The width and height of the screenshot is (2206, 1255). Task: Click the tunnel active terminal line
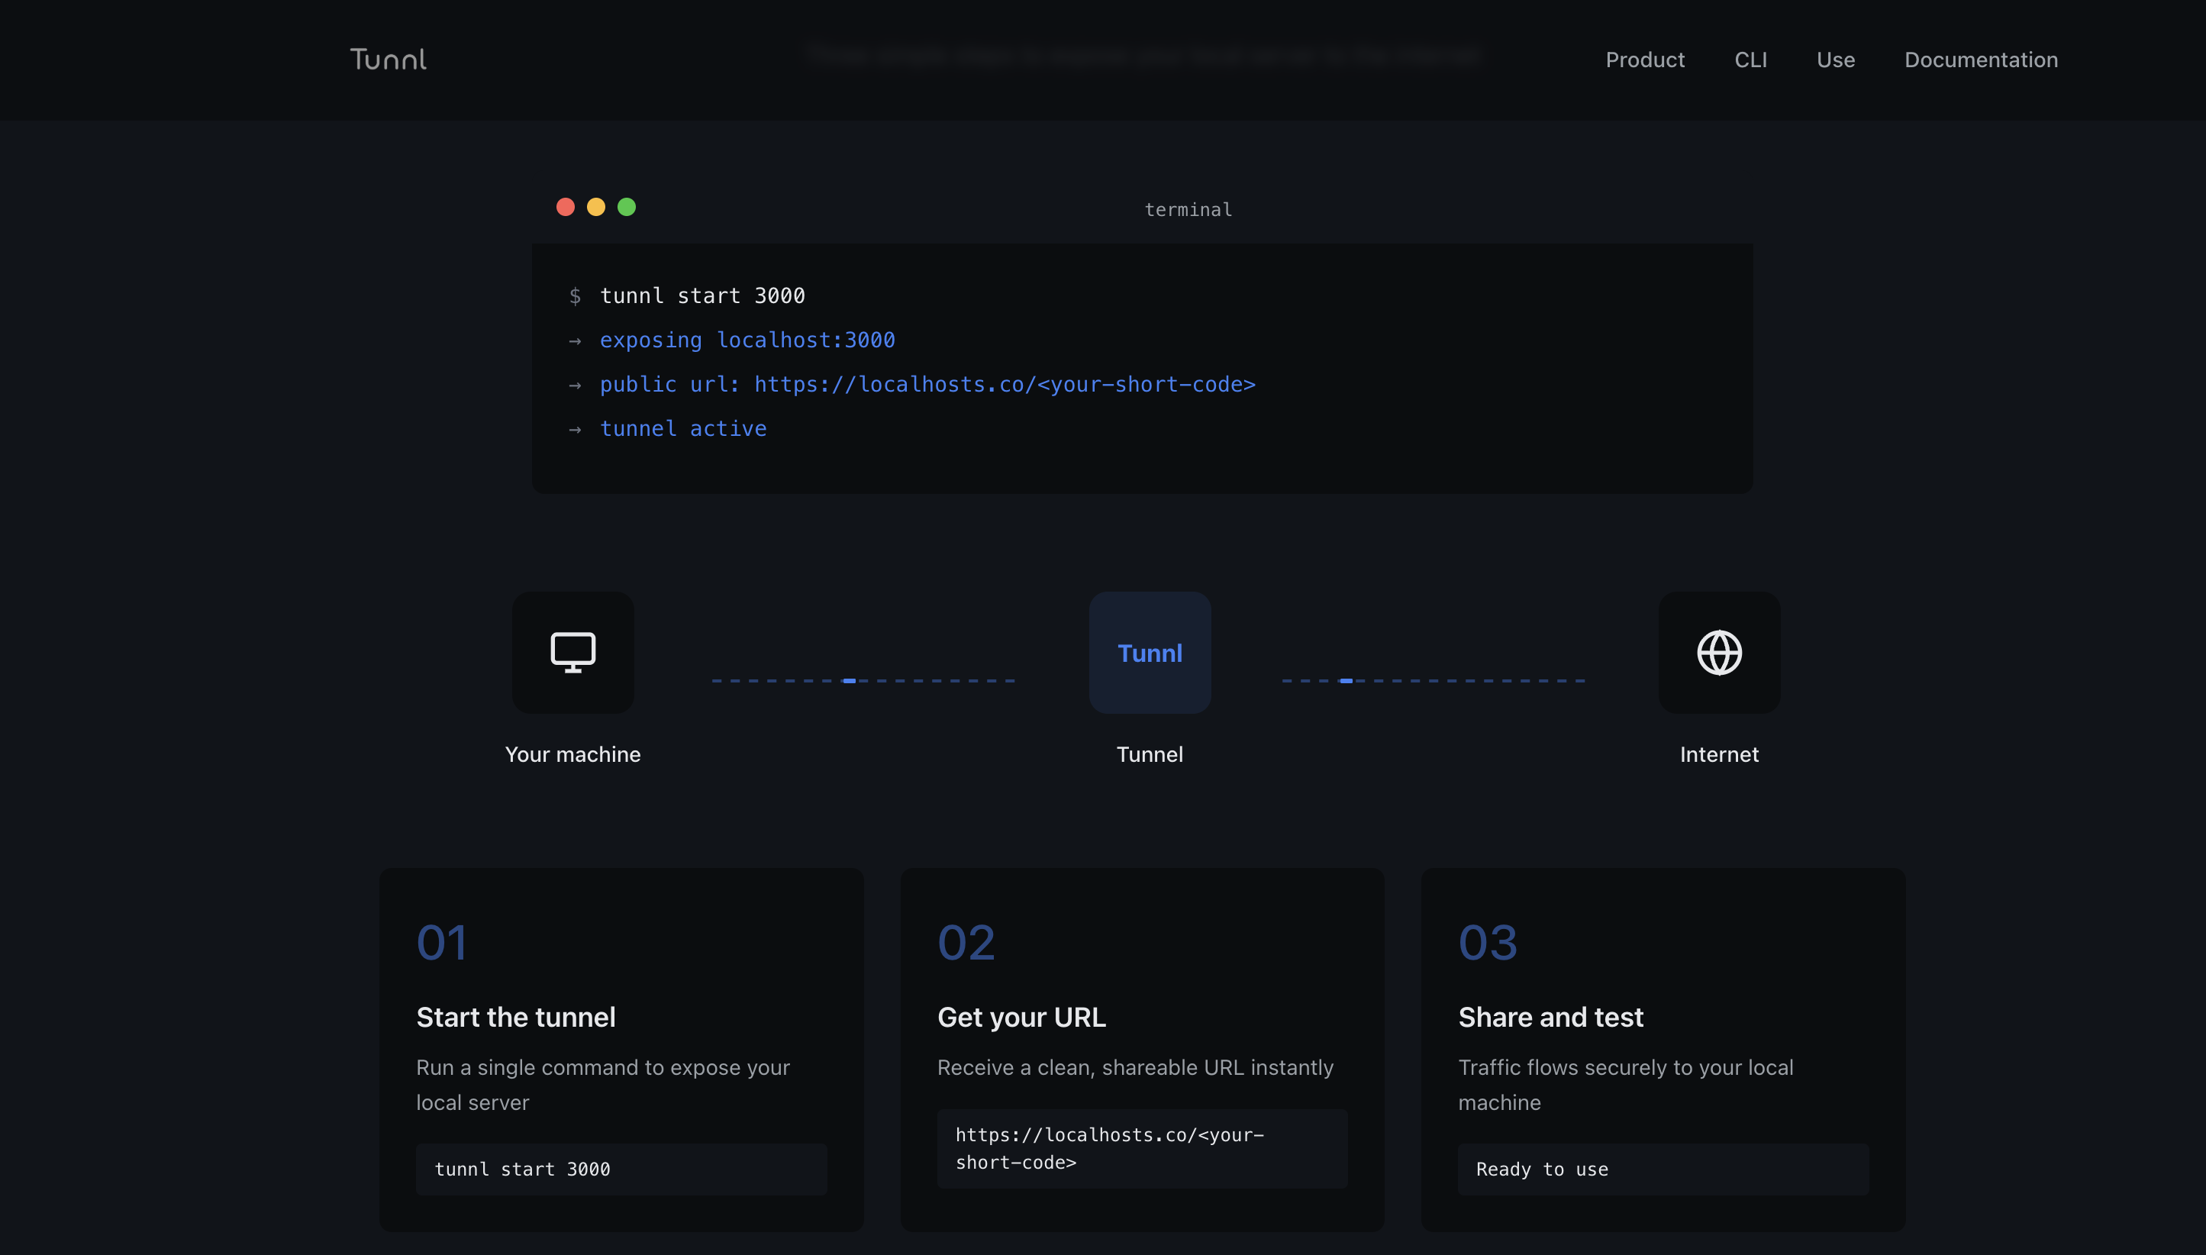pos(682,428)
